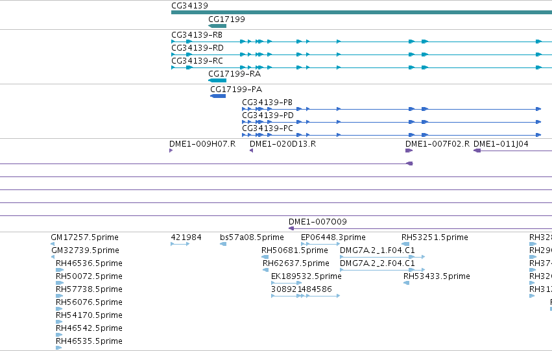Click the RH50681.5prime arrow glyph
This screenshot has height=351, width=552.
coord(265,257)
